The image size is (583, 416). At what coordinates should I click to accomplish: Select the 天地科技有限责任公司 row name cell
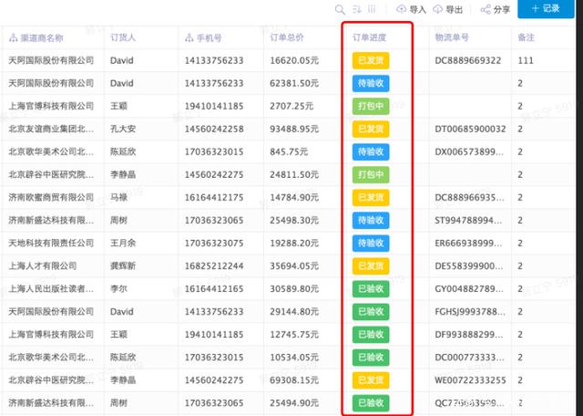coord(50,243)
